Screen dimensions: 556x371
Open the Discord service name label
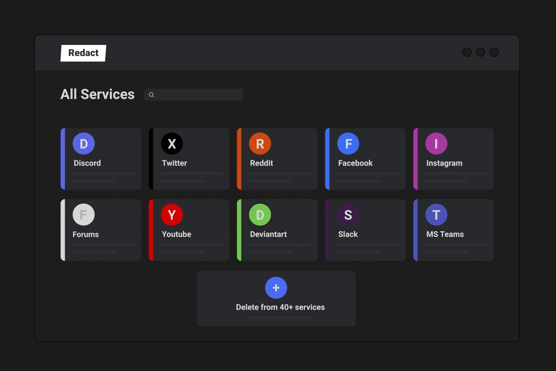point(87,163)
